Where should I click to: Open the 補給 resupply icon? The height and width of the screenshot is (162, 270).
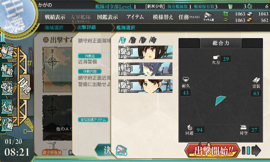[7, 70]
